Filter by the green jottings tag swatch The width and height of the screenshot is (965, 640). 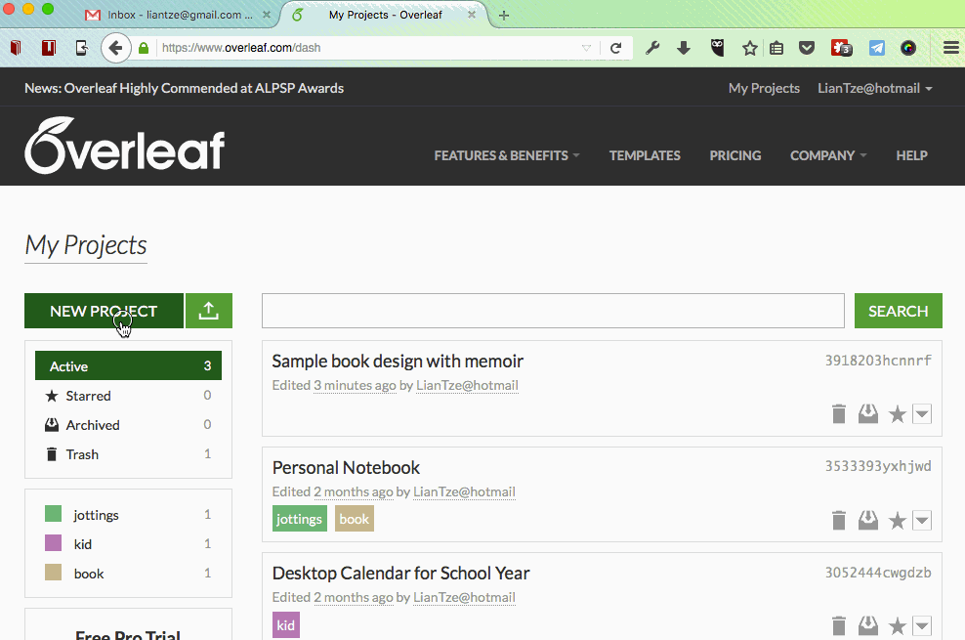[x=53, y=513]
